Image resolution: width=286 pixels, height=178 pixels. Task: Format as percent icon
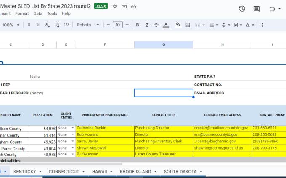pyautogui.click(x=38, y=25)
